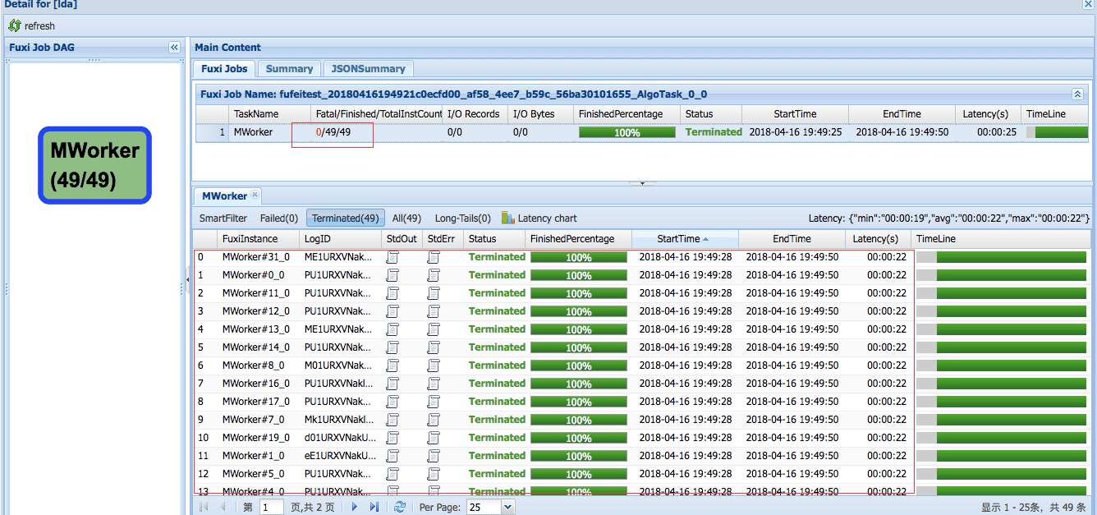Switch to the JSONSummary tab
The image size is (1097, 515).
pos(368,69)
